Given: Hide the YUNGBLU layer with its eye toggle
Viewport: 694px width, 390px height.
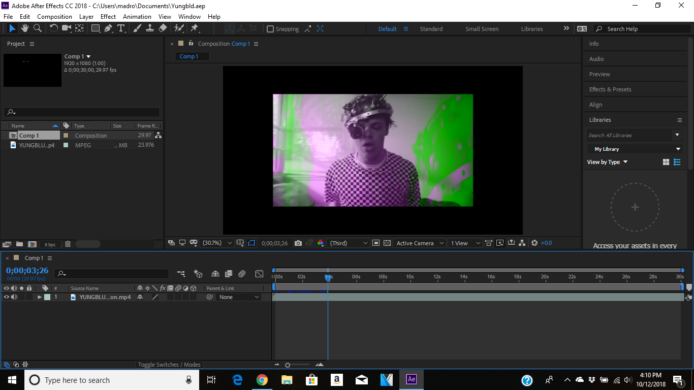Looking at the screenshot, I should (x=6, y=297).
